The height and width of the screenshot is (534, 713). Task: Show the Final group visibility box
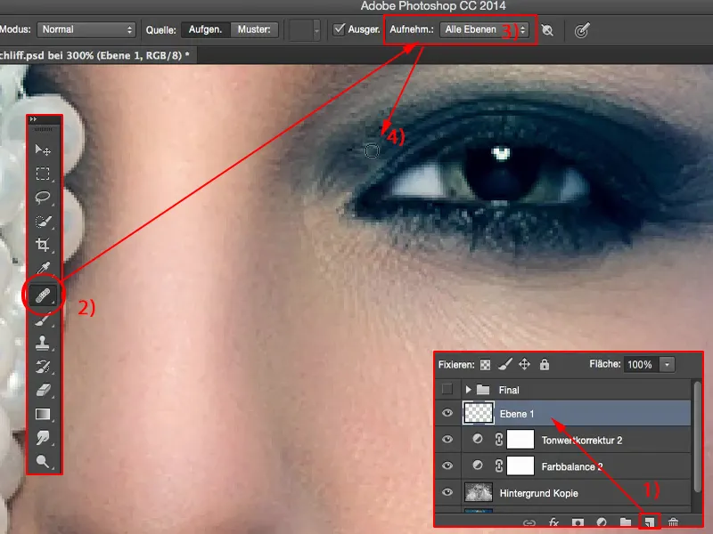coord(447,389)
